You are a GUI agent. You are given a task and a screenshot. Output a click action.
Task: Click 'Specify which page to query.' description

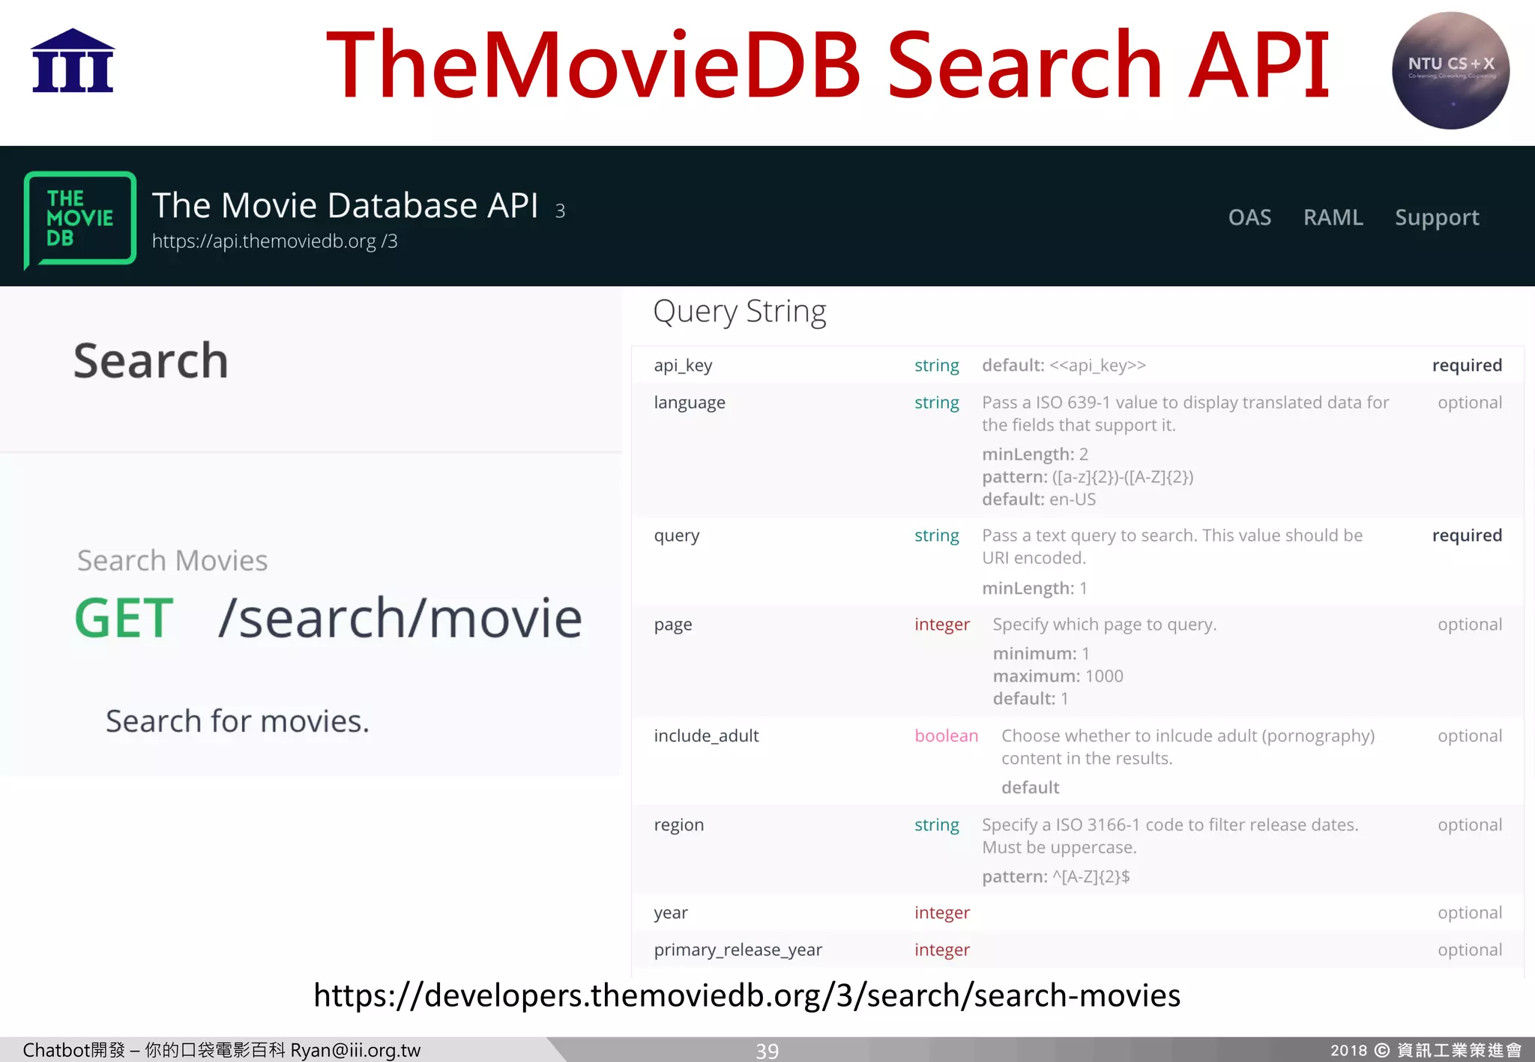point(1105,625)
